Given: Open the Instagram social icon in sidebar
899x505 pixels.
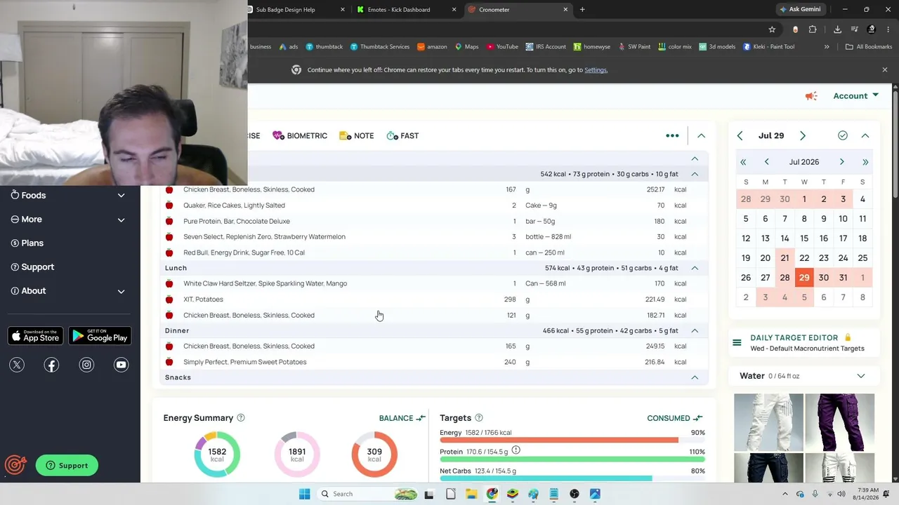Looking at the screenshot, I should pos(86,365).
